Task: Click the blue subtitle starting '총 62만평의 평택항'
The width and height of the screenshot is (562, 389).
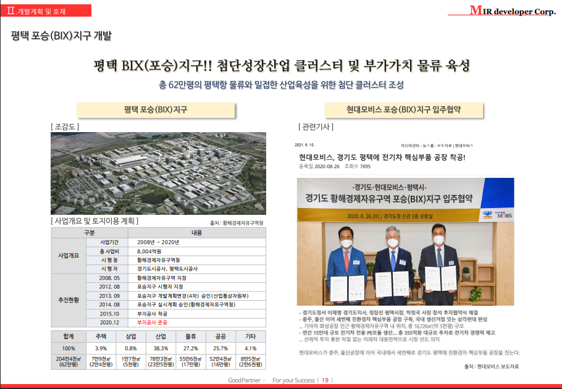Action: click(x=281, y=85)
